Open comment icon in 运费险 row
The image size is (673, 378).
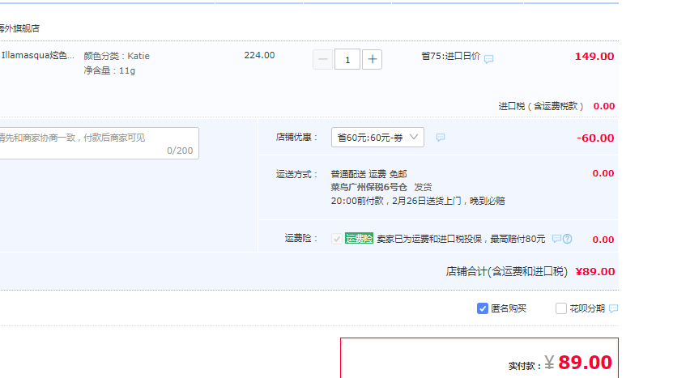556,239
